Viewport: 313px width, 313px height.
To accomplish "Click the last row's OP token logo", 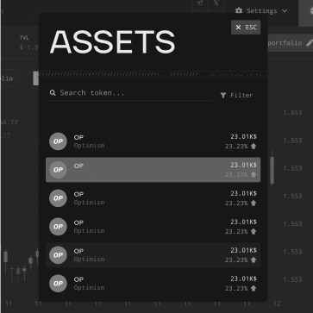I will [58, 284].
